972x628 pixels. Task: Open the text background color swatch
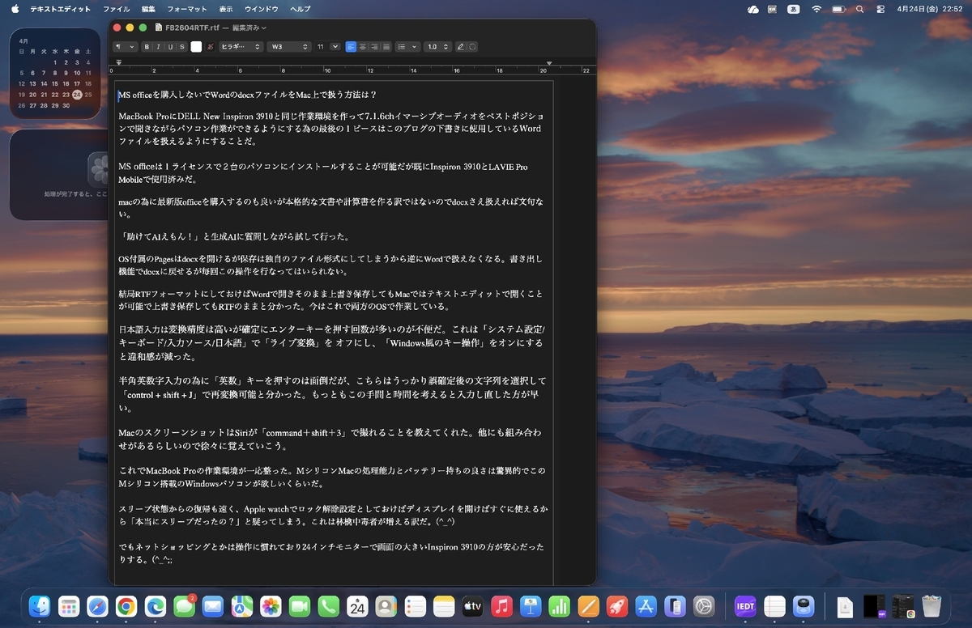210,47
